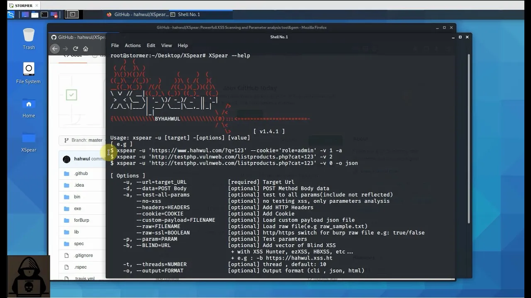Click the show desktop panel icon

coord(25,14)
